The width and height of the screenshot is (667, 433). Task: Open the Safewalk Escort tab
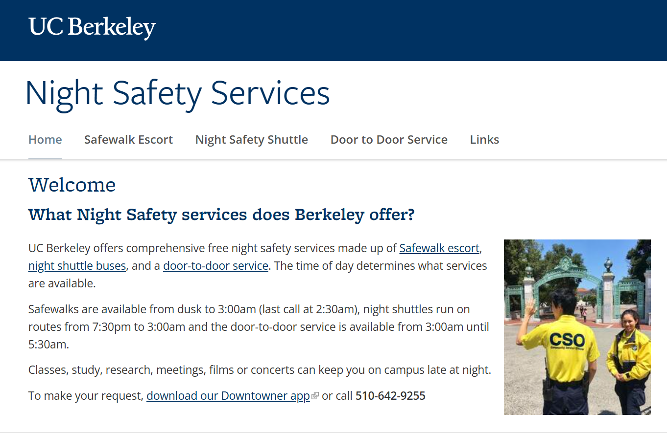pyautogui.click(x=128, y=140)
